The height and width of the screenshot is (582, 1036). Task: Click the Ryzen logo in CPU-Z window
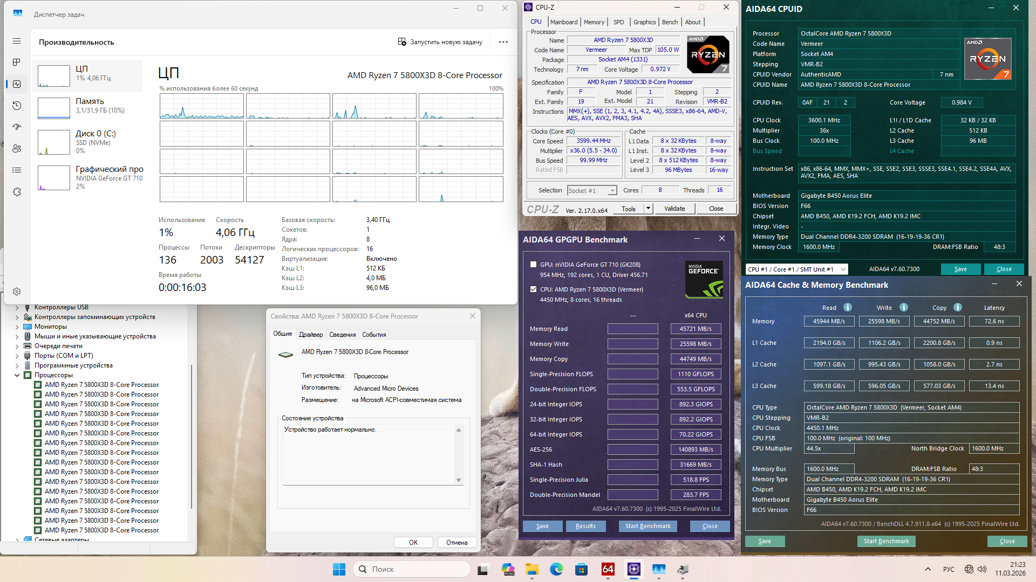coord(708,54)
